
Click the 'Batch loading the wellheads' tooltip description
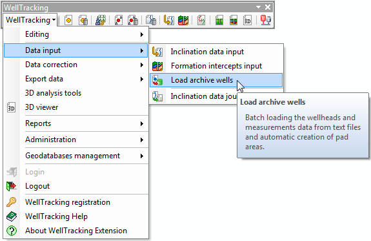tap(303, 132)
